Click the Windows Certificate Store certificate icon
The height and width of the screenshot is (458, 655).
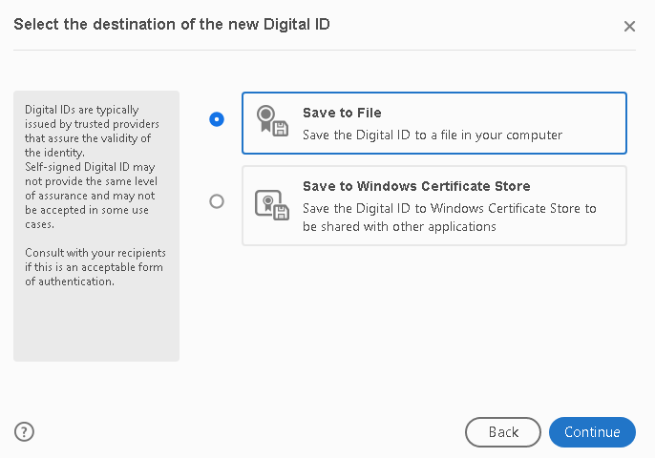click(x=270, y=205)
